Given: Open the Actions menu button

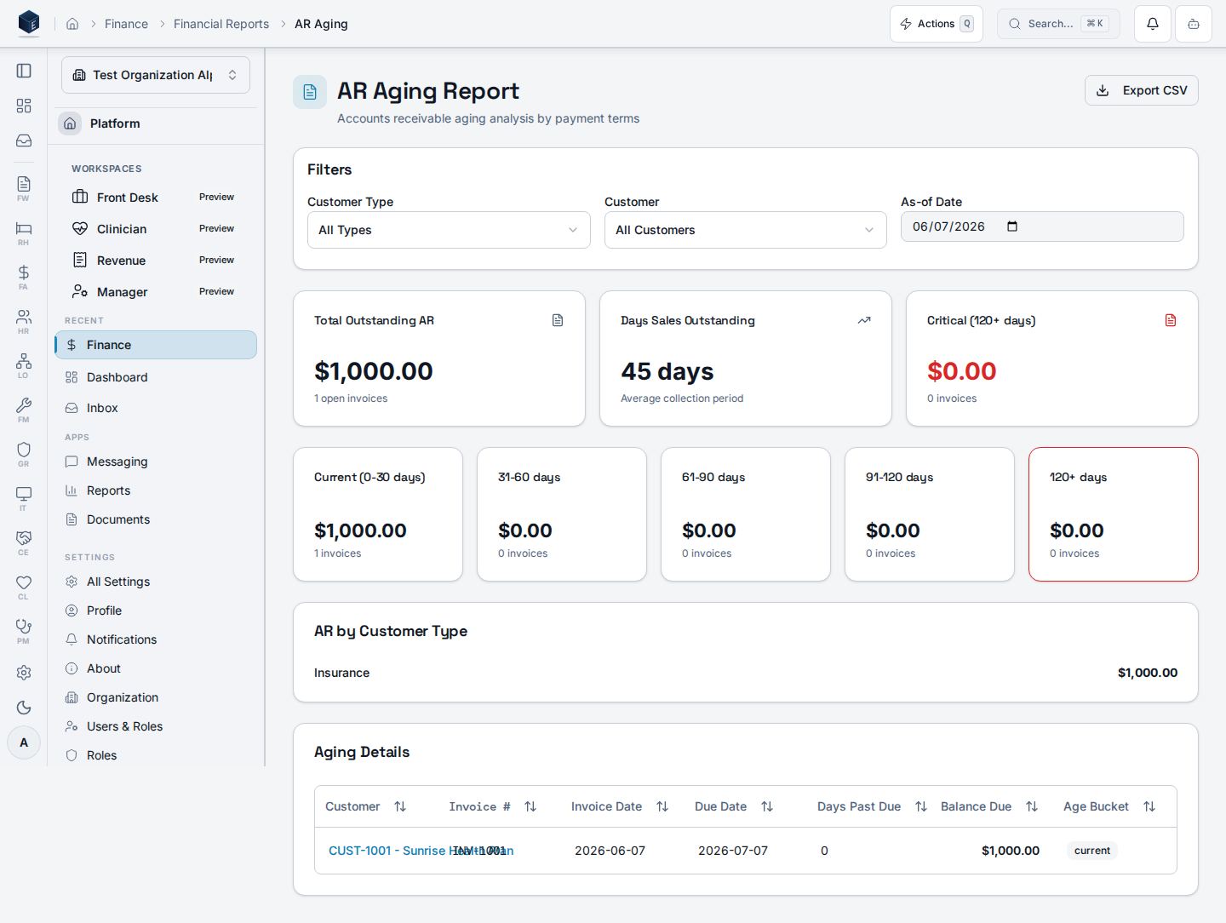Looking at the screenshot, I should coord(937,24).
